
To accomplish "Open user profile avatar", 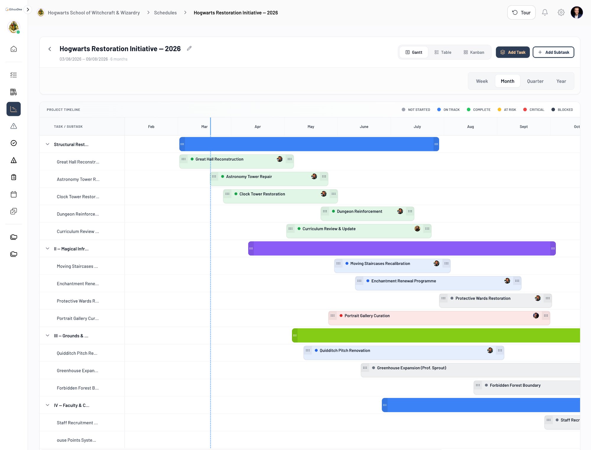I will [x=577, y=12].
